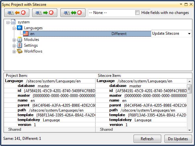Collapse the Languages tree node
This screenshot has width=195, height=146.
point(14,28)
